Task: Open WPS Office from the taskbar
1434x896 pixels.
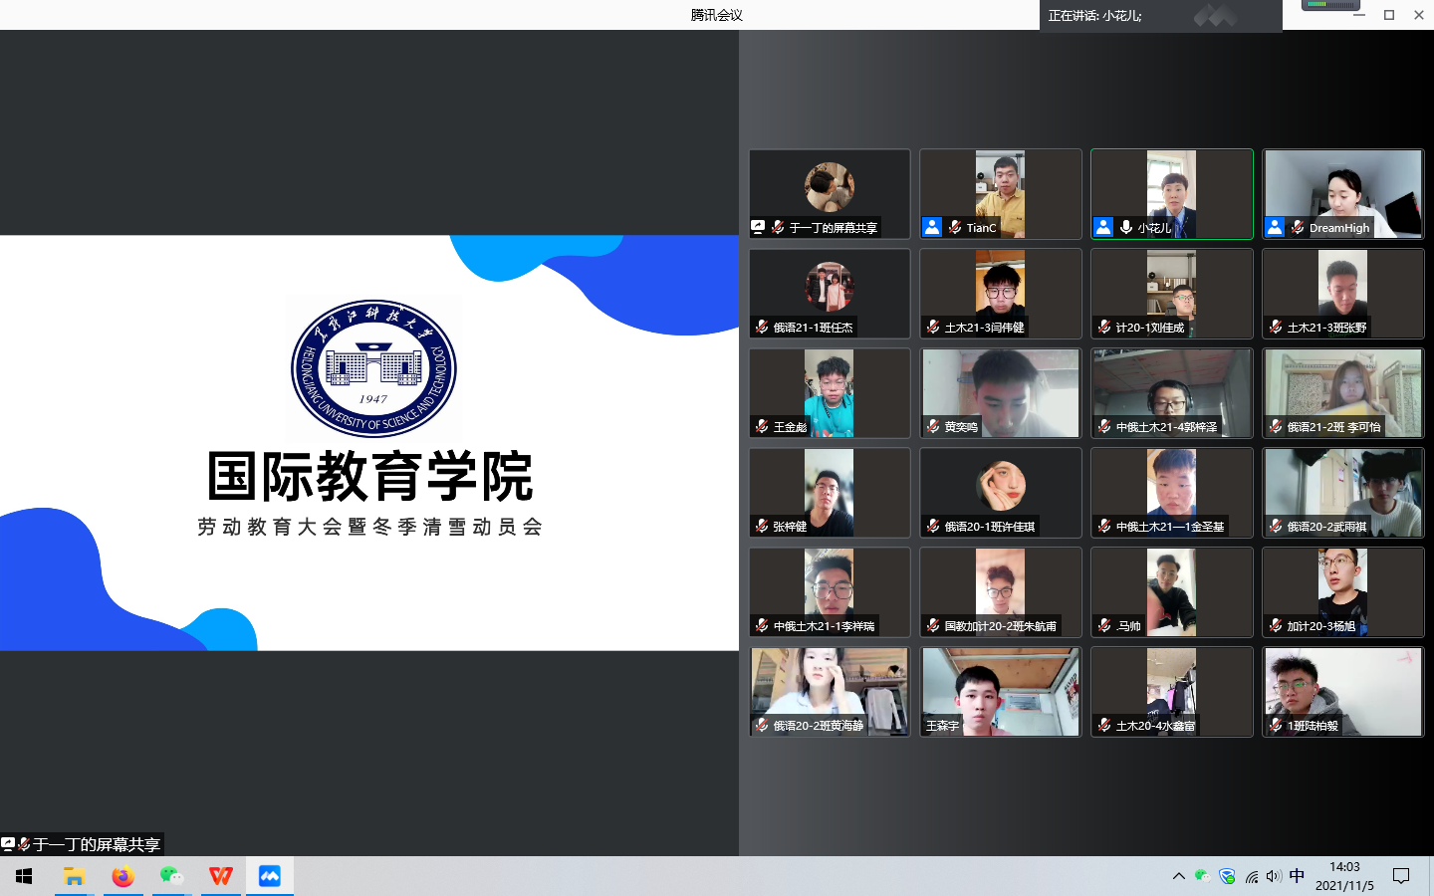Action: tap(220, 876)
